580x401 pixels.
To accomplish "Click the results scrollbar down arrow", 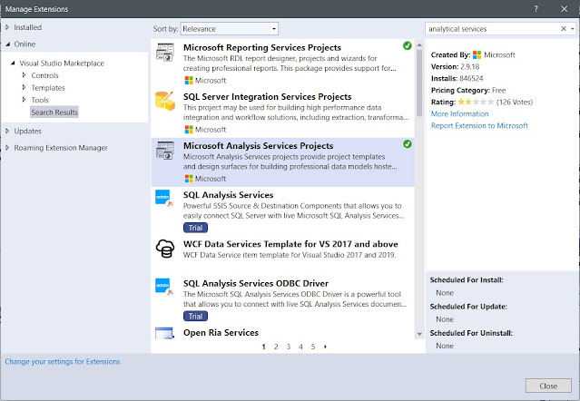I will [419, 334].
